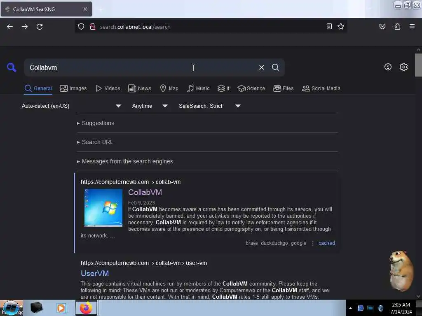
Task: Open the Extensions puzzle icon
Action: (x=397, y=26)
